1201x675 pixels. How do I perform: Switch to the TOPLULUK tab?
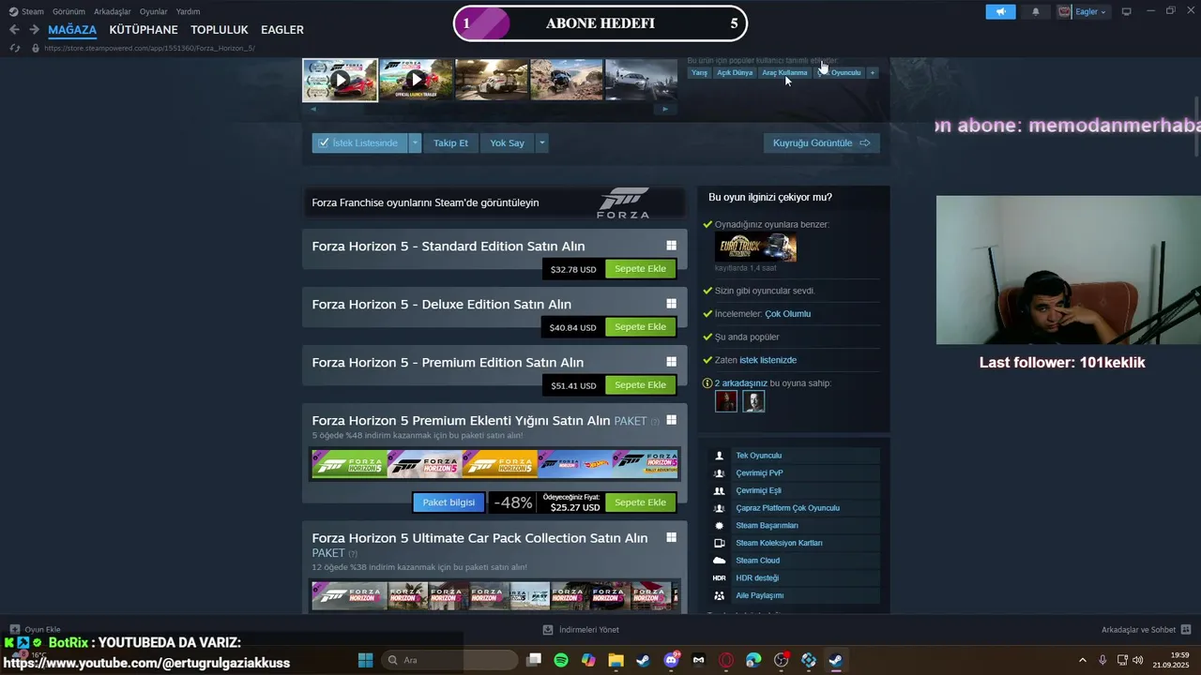pyautogui.click(x=220, y=30)
